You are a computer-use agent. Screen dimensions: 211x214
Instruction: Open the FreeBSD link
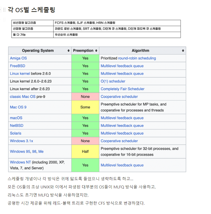point(18,66)
